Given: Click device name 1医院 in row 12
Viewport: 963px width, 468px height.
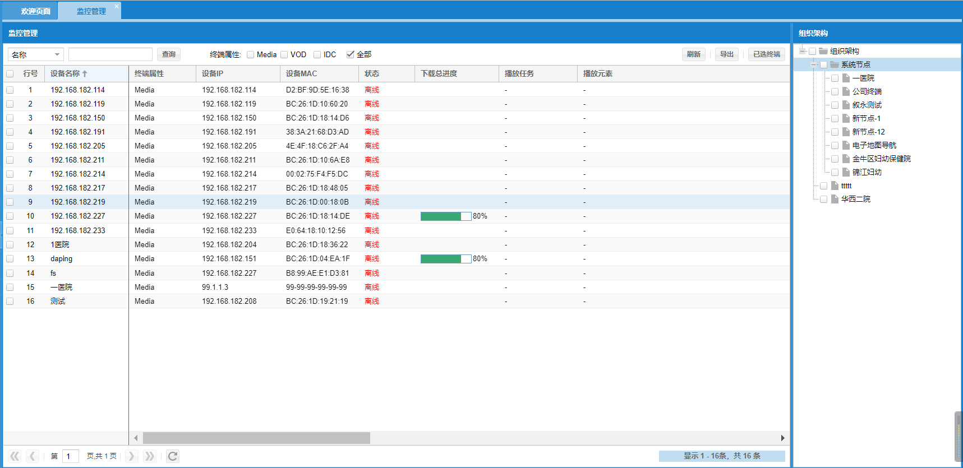Looking at the screenshot, I should tap(60, 244).
